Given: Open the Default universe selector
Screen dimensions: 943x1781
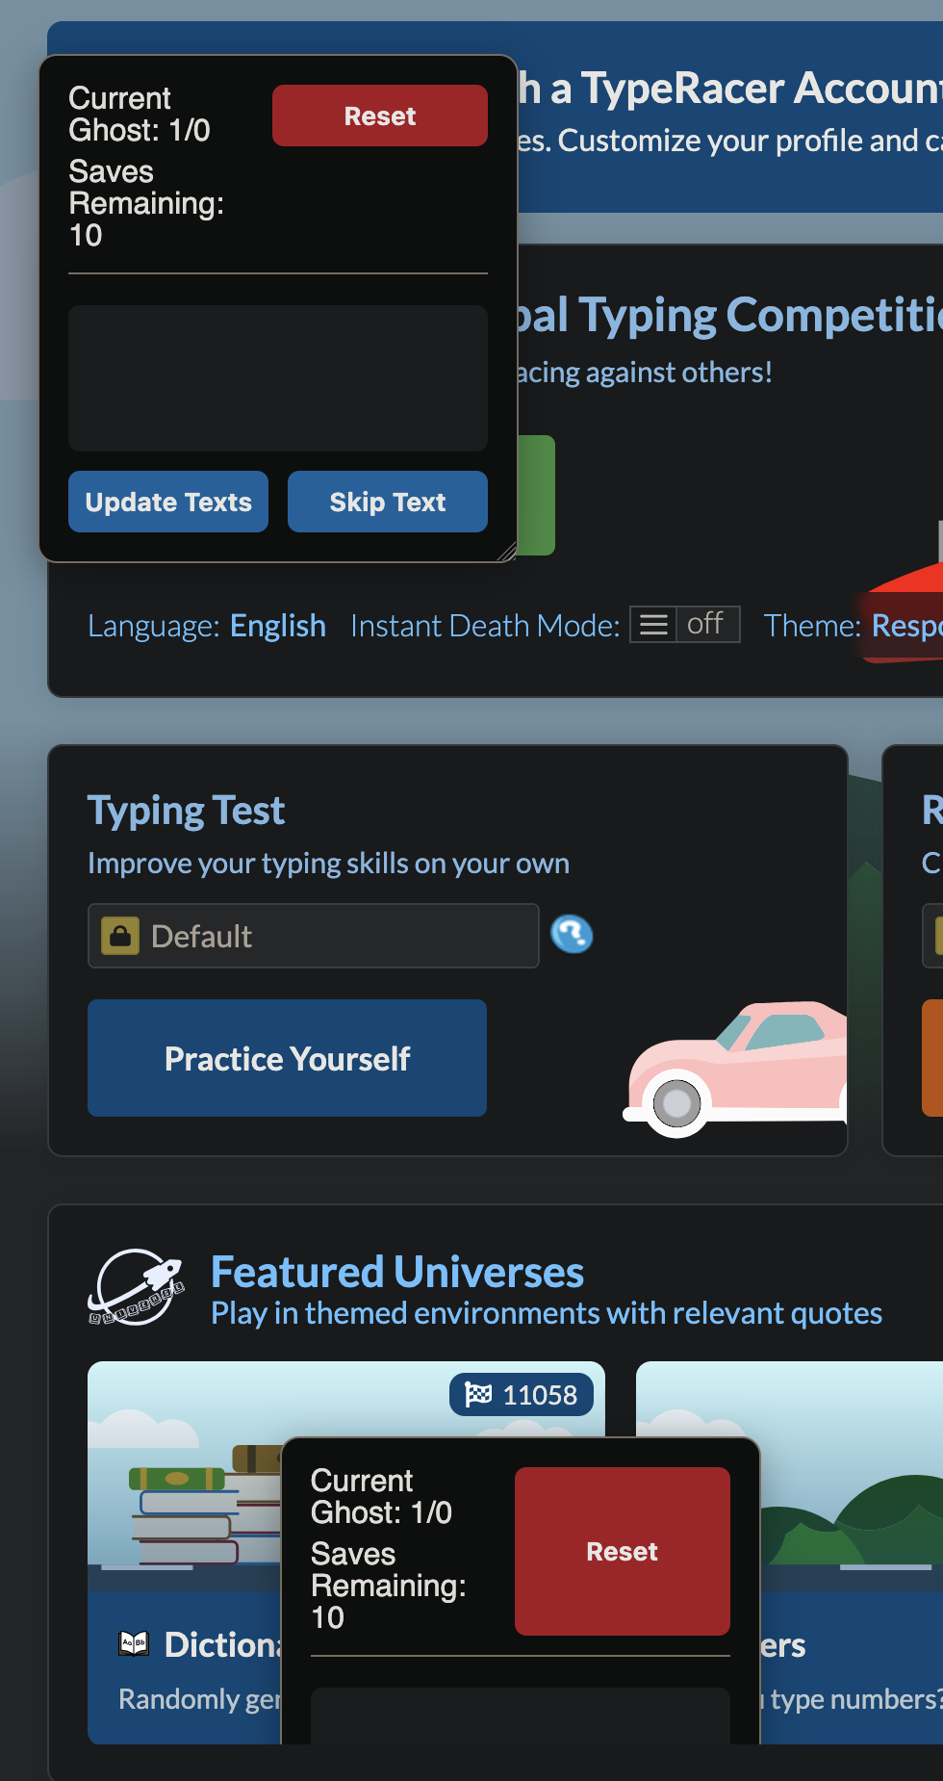Looking at the screenshot, I should pos(314,936).
